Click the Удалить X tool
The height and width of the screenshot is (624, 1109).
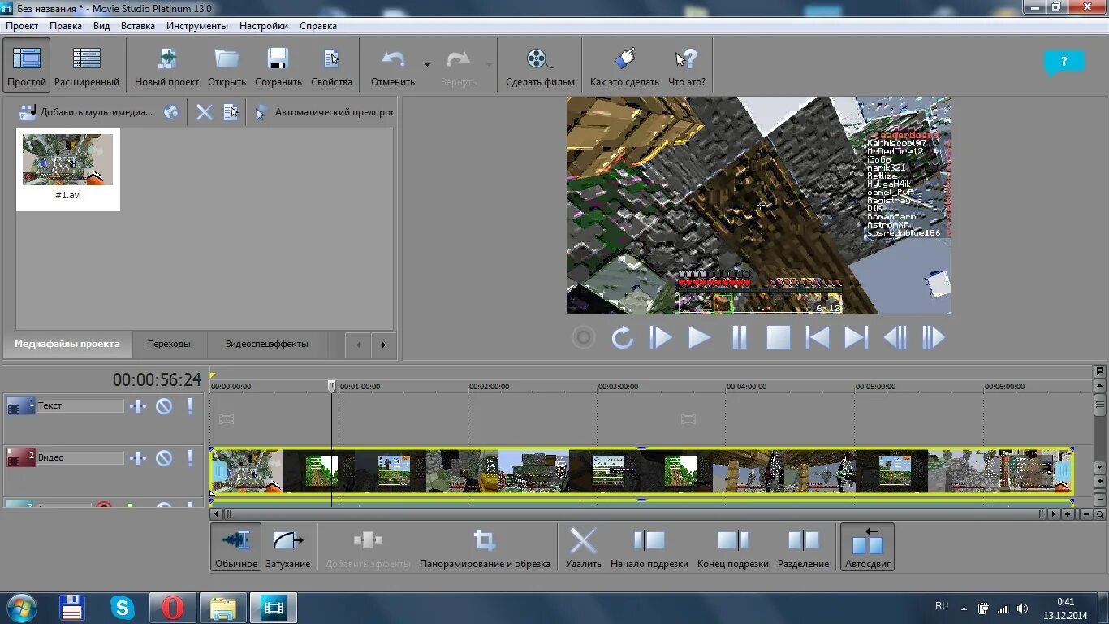pos(583,548)
